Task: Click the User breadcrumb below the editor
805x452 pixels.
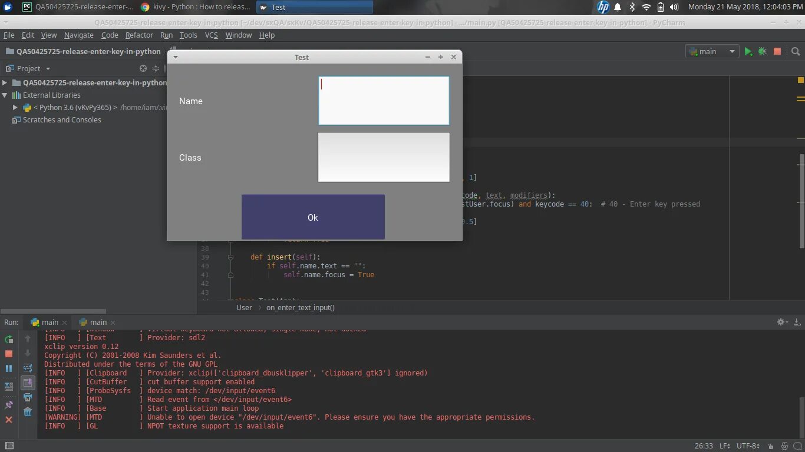Action: 244,307
